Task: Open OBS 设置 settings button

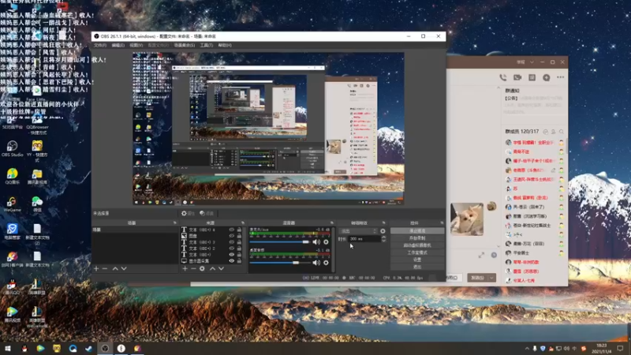Action: coord(417,260)
